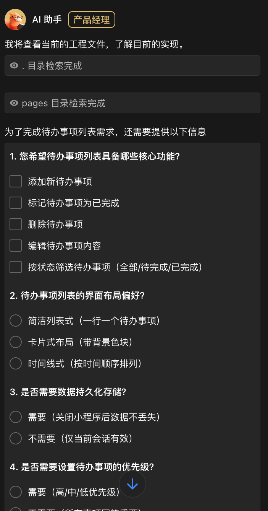Image resolution: width=268 pixels, height=511 pixels.
Task: Click the eye icon beside 目录检索完成
Action: pos(14,66)
